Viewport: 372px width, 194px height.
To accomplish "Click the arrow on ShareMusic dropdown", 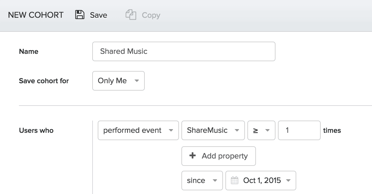I will click(237, 130).
